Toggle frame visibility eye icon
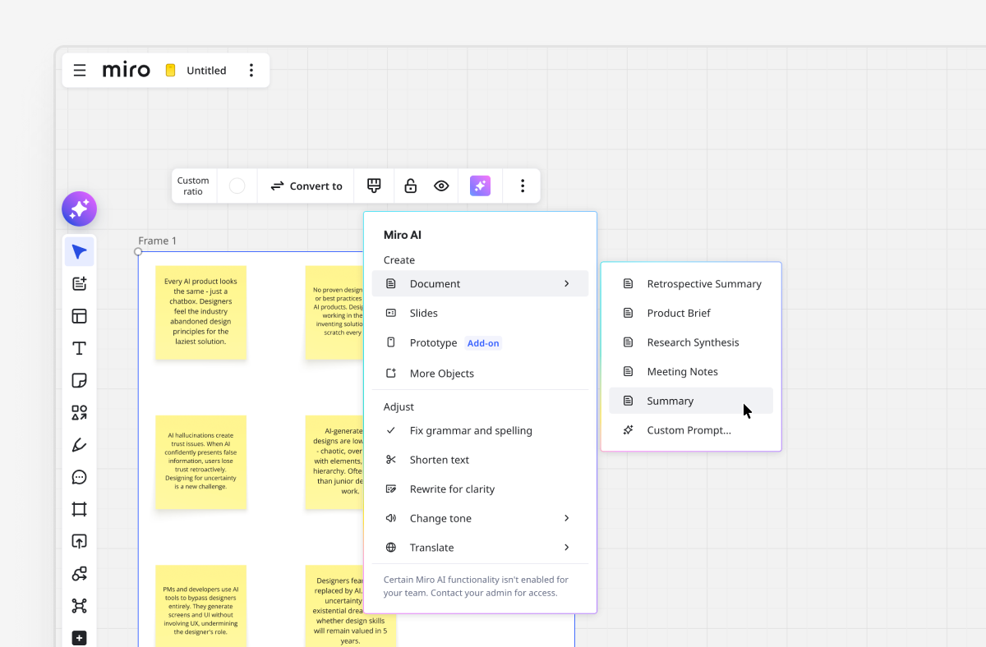 pyautogui.click(x=441, y=186)
